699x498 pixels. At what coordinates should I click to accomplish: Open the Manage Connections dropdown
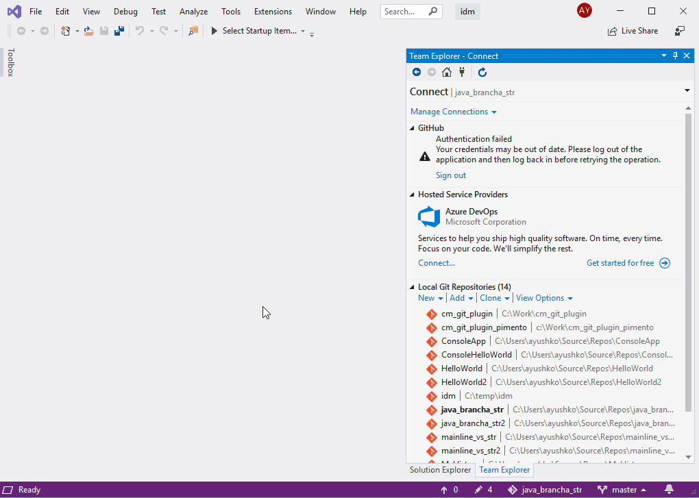click(454, 112)
